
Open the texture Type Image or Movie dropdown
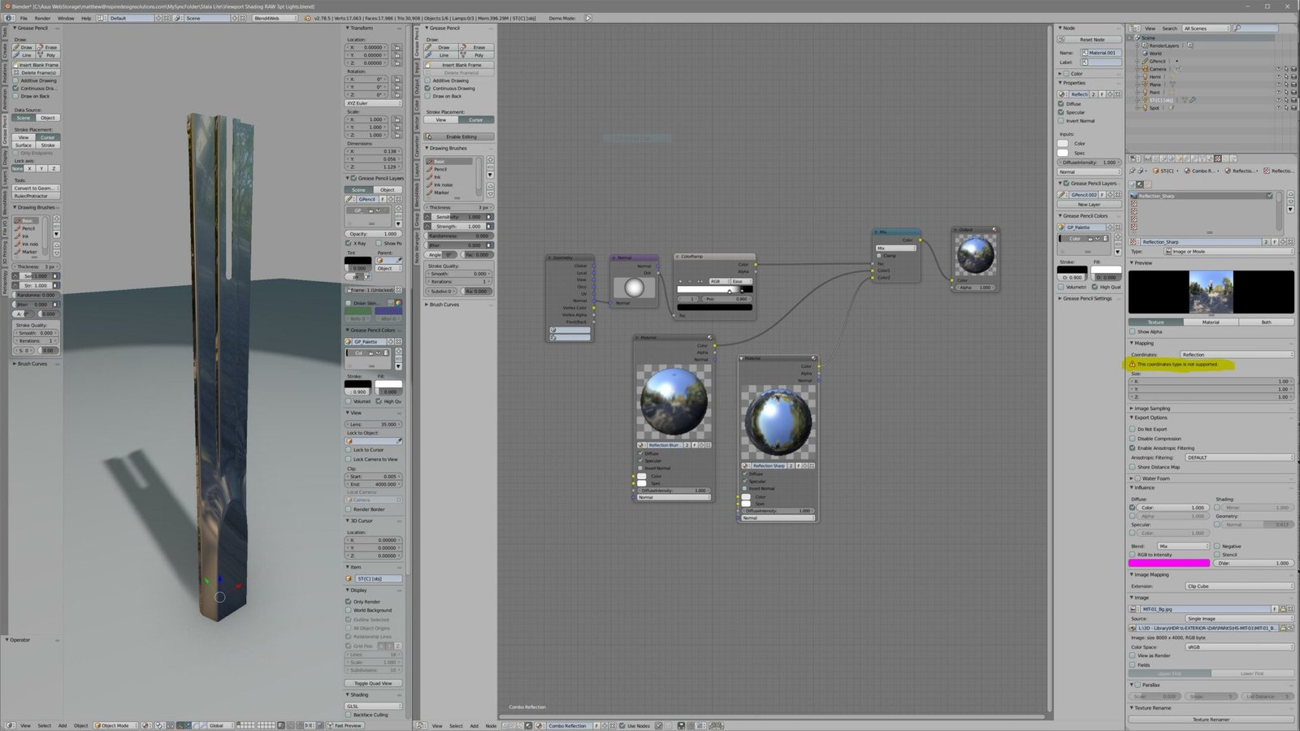(1229, 252)
